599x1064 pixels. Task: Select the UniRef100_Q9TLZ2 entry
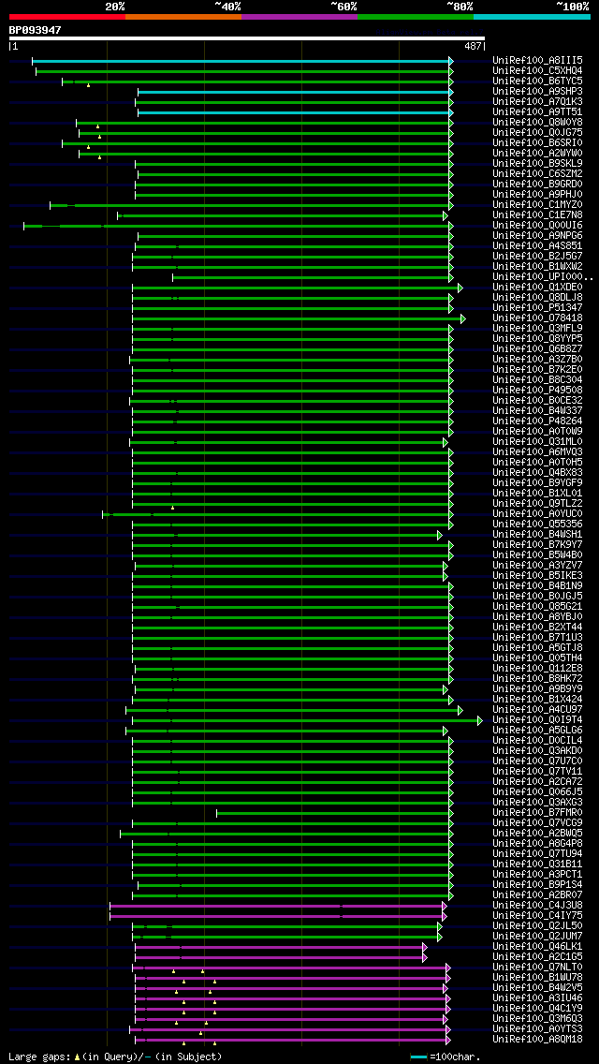[537, 504]
